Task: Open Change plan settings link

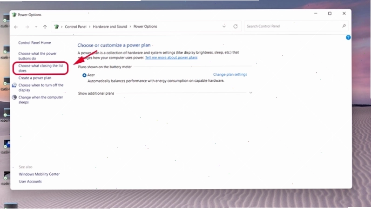Action: click(230, 74)
